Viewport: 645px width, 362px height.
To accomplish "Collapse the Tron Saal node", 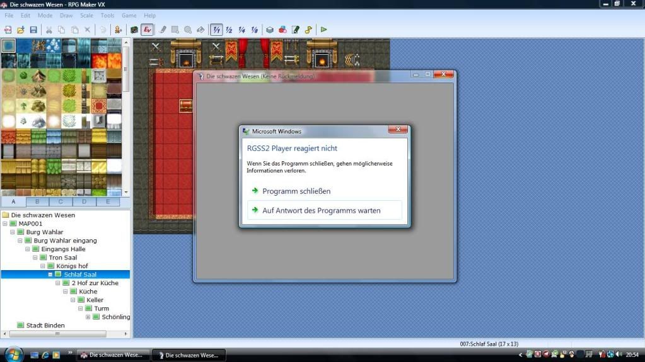I will [35, 257].
